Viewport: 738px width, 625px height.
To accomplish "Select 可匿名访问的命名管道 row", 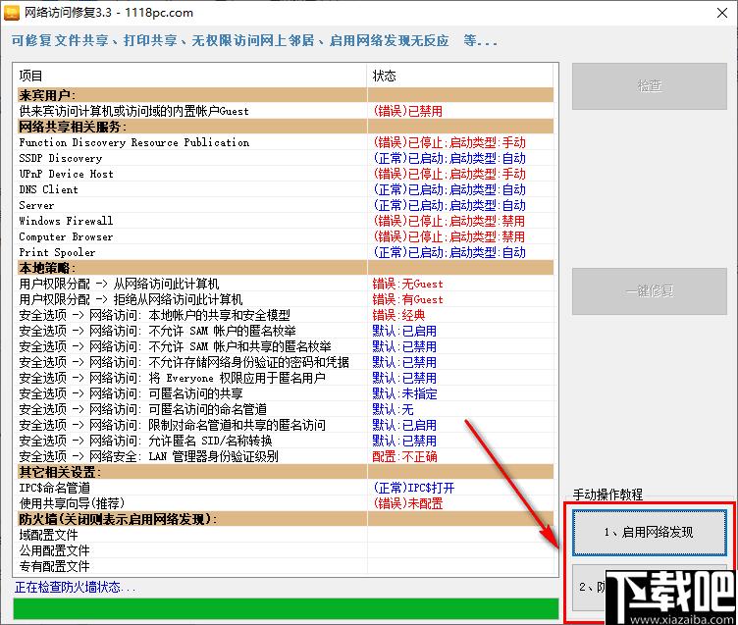I will [286, 409].
